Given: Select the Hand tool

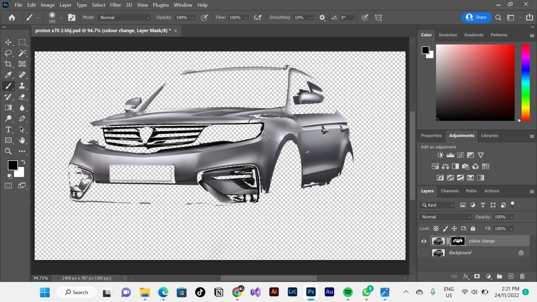Looking at the screenshot, I should (x=22, y=141).
